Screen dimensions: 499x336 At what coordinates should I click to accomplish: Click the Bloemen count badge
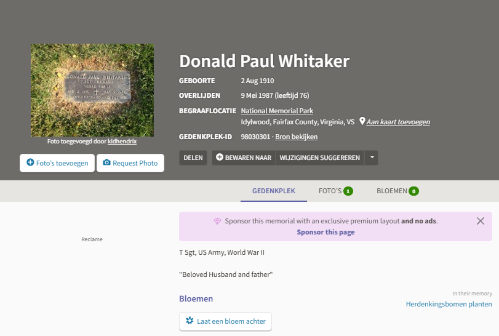point(413,191)
